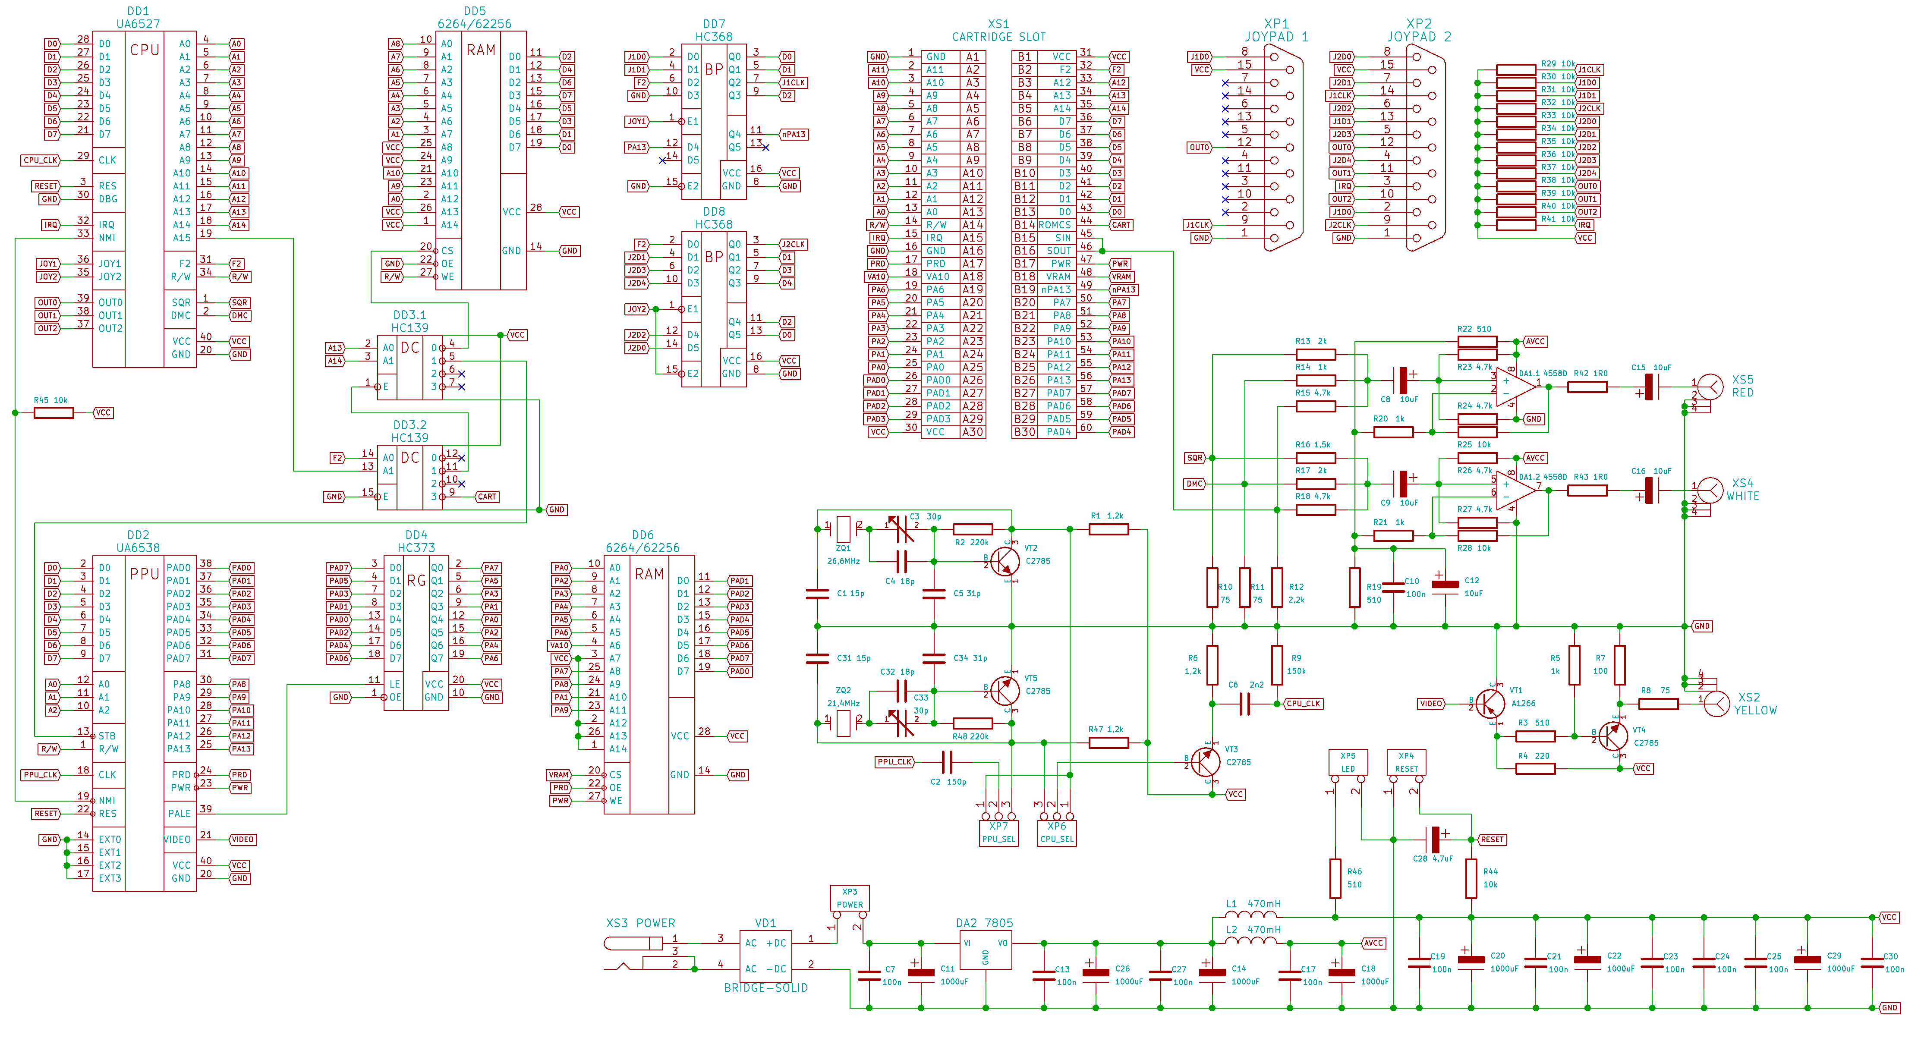The height and width of the screenshot is (1044, 1921).
Task: Select the ZQ1 26,6MHz crystal symbol
Action: pyautogui.click(x=843, y=529)
